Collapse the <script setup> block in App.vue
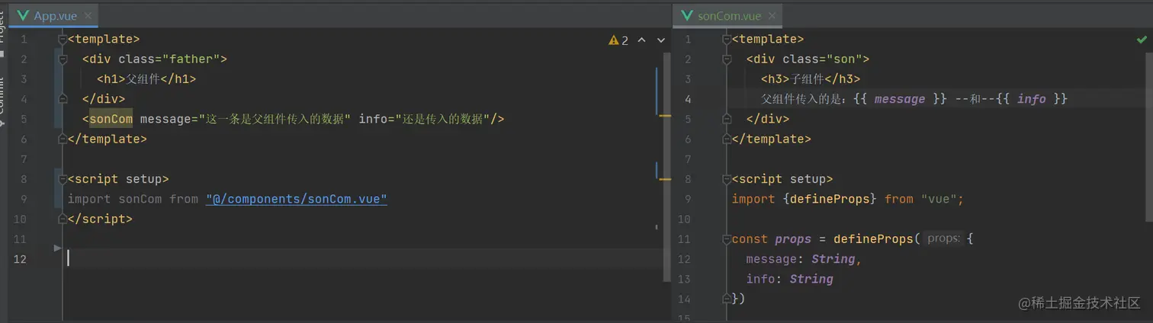Screen dimensions: 1153x323 pos(63,179)
